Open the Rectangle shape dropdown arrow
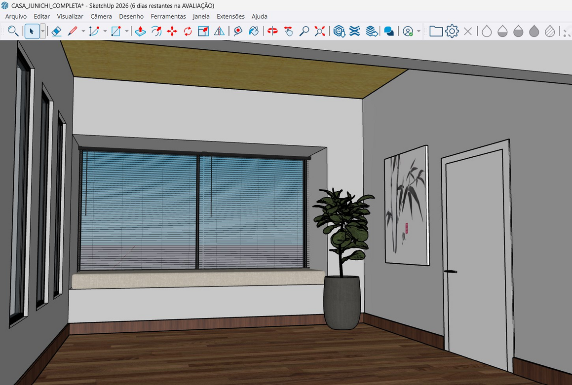This screenshot has width=572, height=385. pyautogui.click(x=126, y=32)
